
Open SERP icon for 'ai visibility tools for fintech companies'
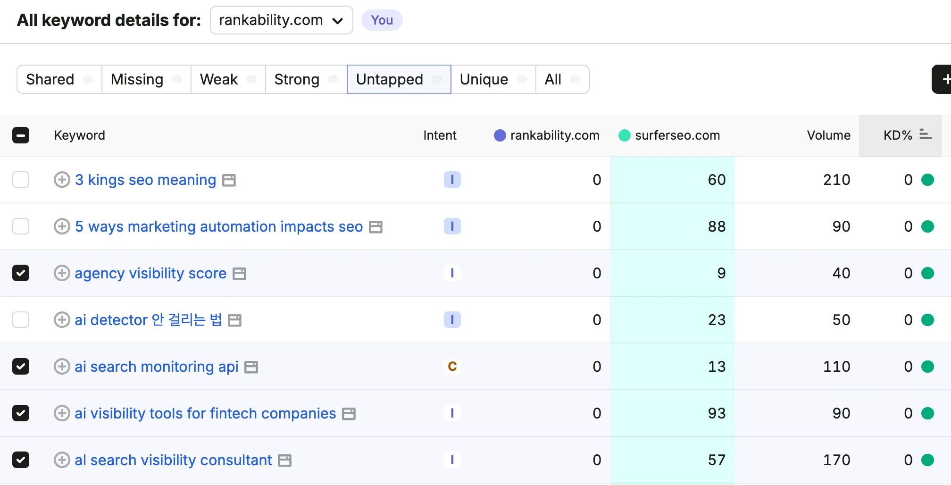(x=349, y=414)
